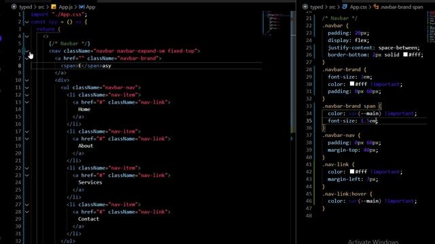Screen dimensions: 435x244
Task: Click on the 'Home' text in App.js
Action: tap(84, 109)
